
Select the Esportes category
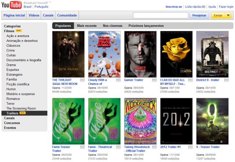[13, 69]
